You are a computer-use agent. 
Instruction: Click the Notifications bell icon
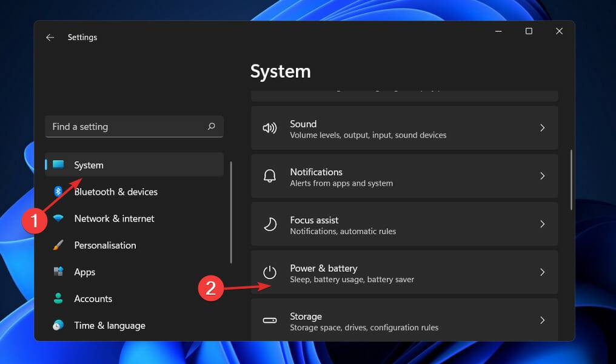click(269, 176)
